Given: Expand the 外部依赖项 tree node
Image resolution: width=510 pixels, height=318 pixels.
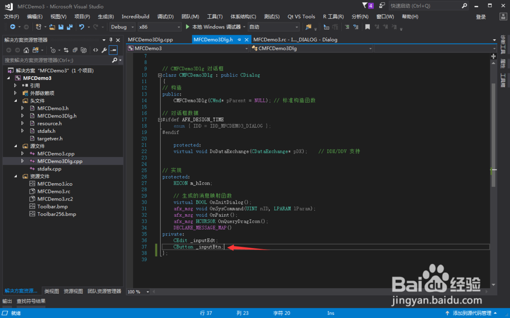Looking at the screenshot, I should [15, 93].
